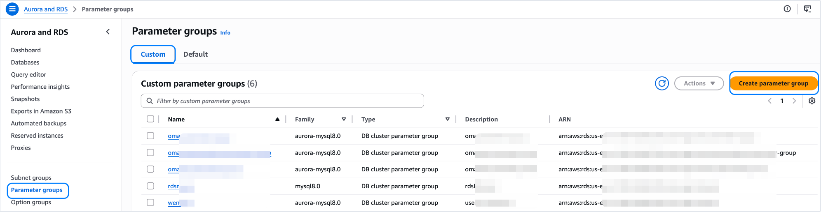Check the rdsn parameter group row
The image size is (821, 212).
pos(150,186)
